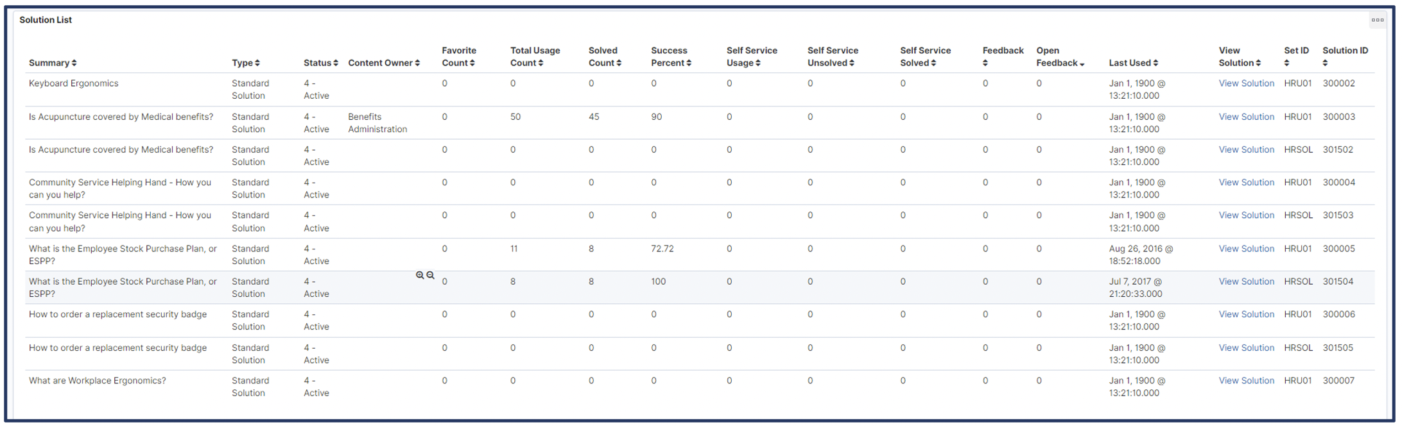This screenshot has width=1402, height=427.
Task: Click the Feedback column header
Action: click(x=1003, y=50)
